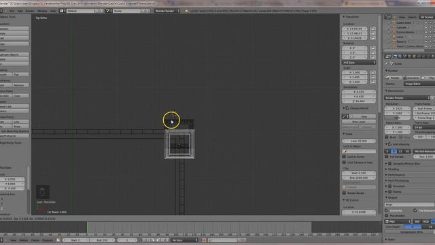Enable the Lock Camera to View checkbox
Viewport: 435px width, 245px height.
point(344,162)
